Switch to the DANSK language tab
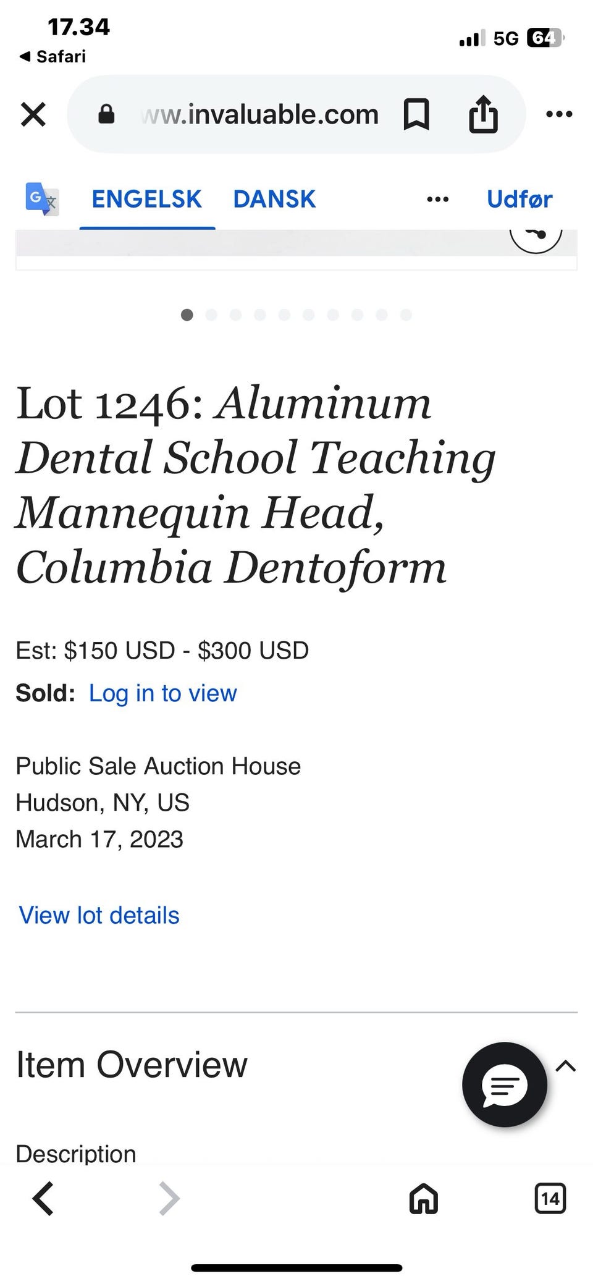The image size is (593, 1284). tap(274, 199)
